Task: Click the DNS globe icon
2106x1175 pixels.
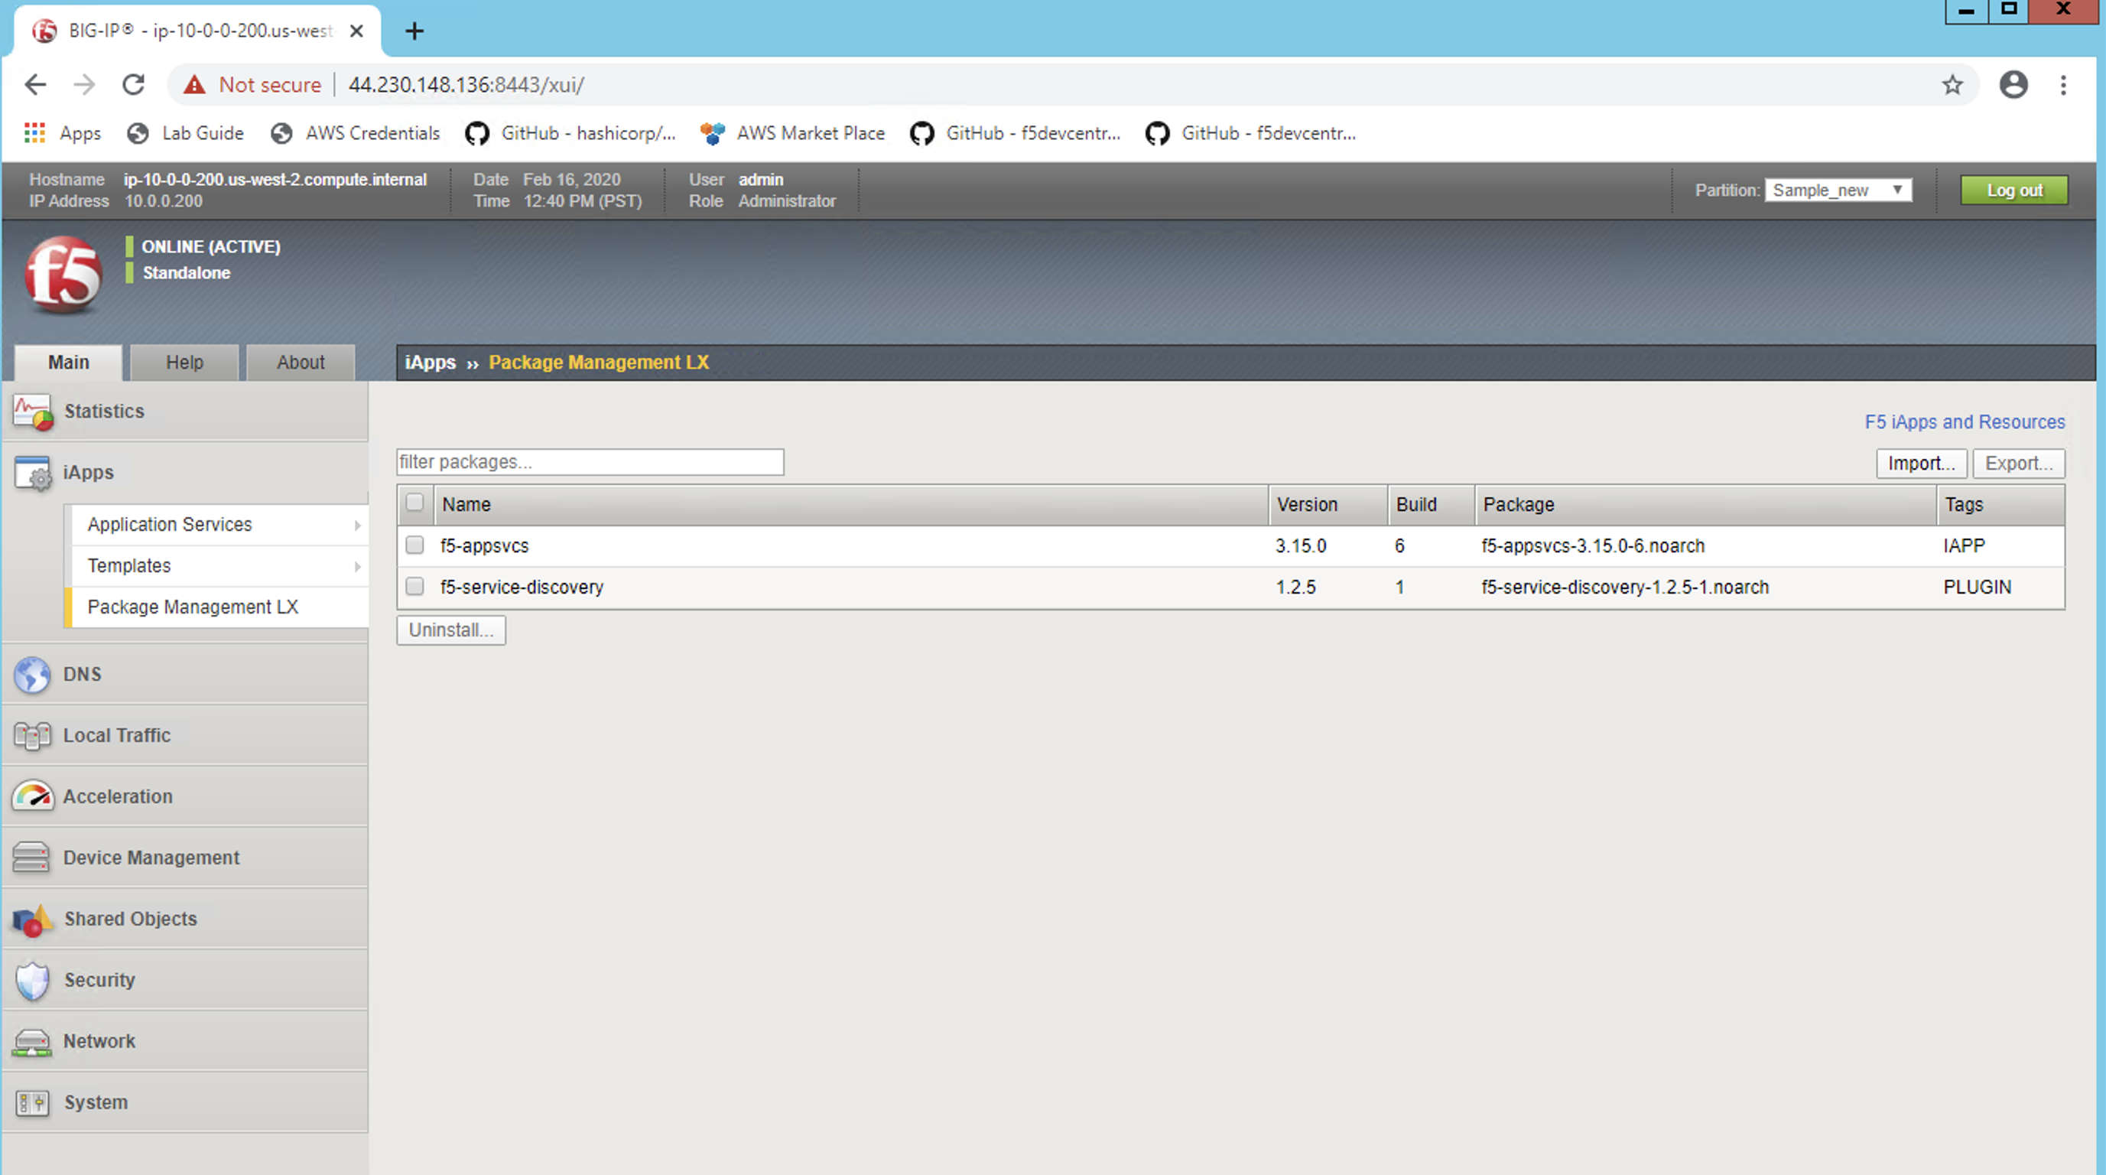Action: click(x=33, y=675)
